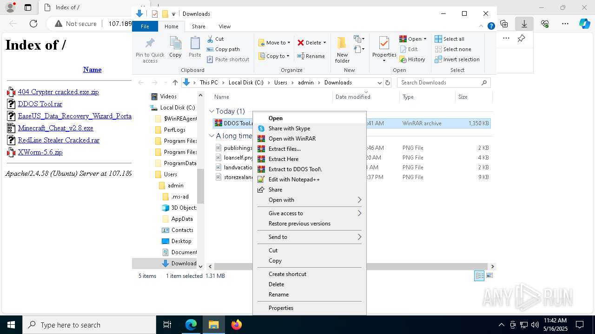Collapse the Today group
Image resolution: width=595 pixels, height=334 pixels.
click(212, 111)
